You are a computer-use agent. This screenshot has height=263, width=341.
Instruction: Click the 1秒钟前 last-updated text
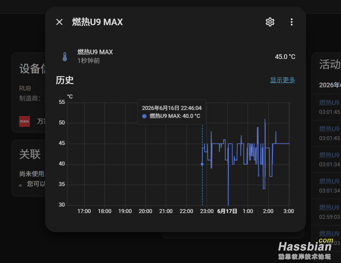(89, 61)
